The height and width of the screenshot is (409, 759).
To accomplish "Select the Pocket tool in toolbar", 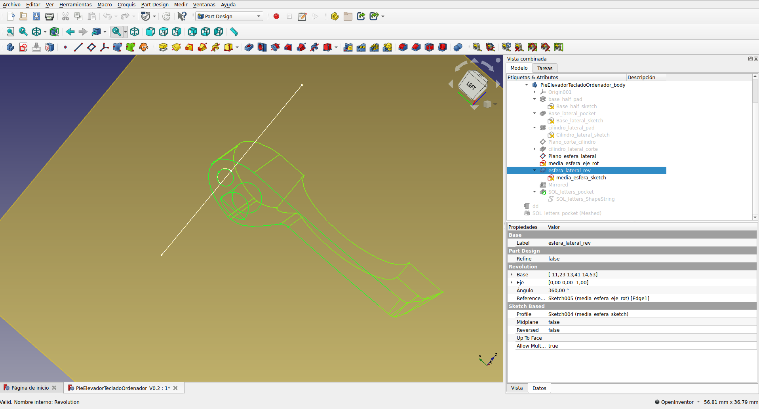I will 249,48.
